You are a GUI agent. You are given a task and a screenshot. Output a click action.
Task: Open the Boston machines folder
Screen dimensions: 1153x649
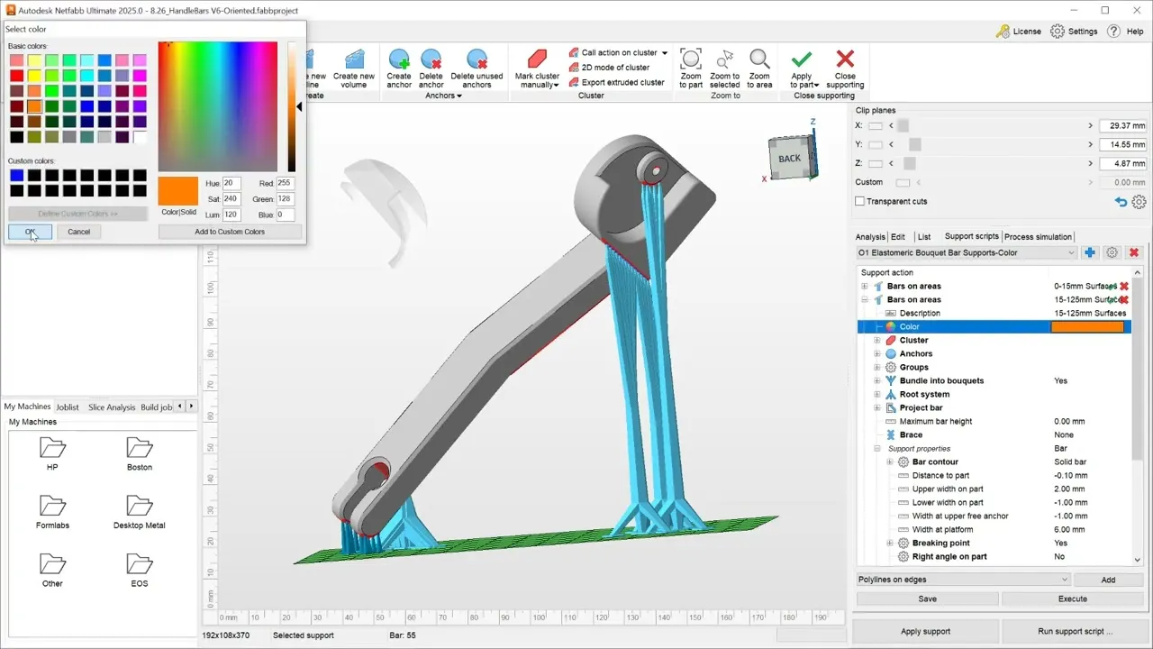[140, 448]
